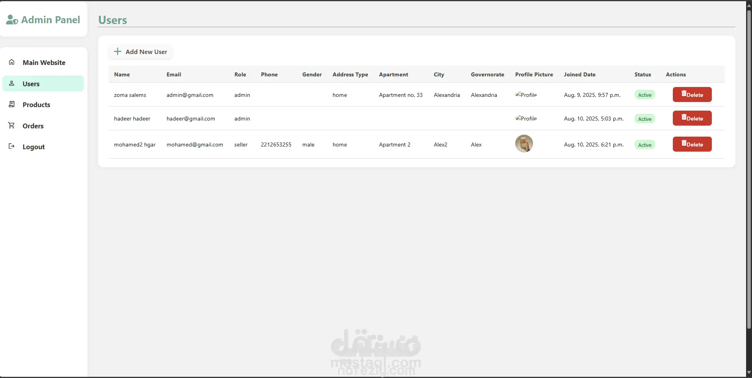The height and width of the screenshot is (378, 752).
Task: Click Apartment no. 33 cell
Action: tap(401, 95)
